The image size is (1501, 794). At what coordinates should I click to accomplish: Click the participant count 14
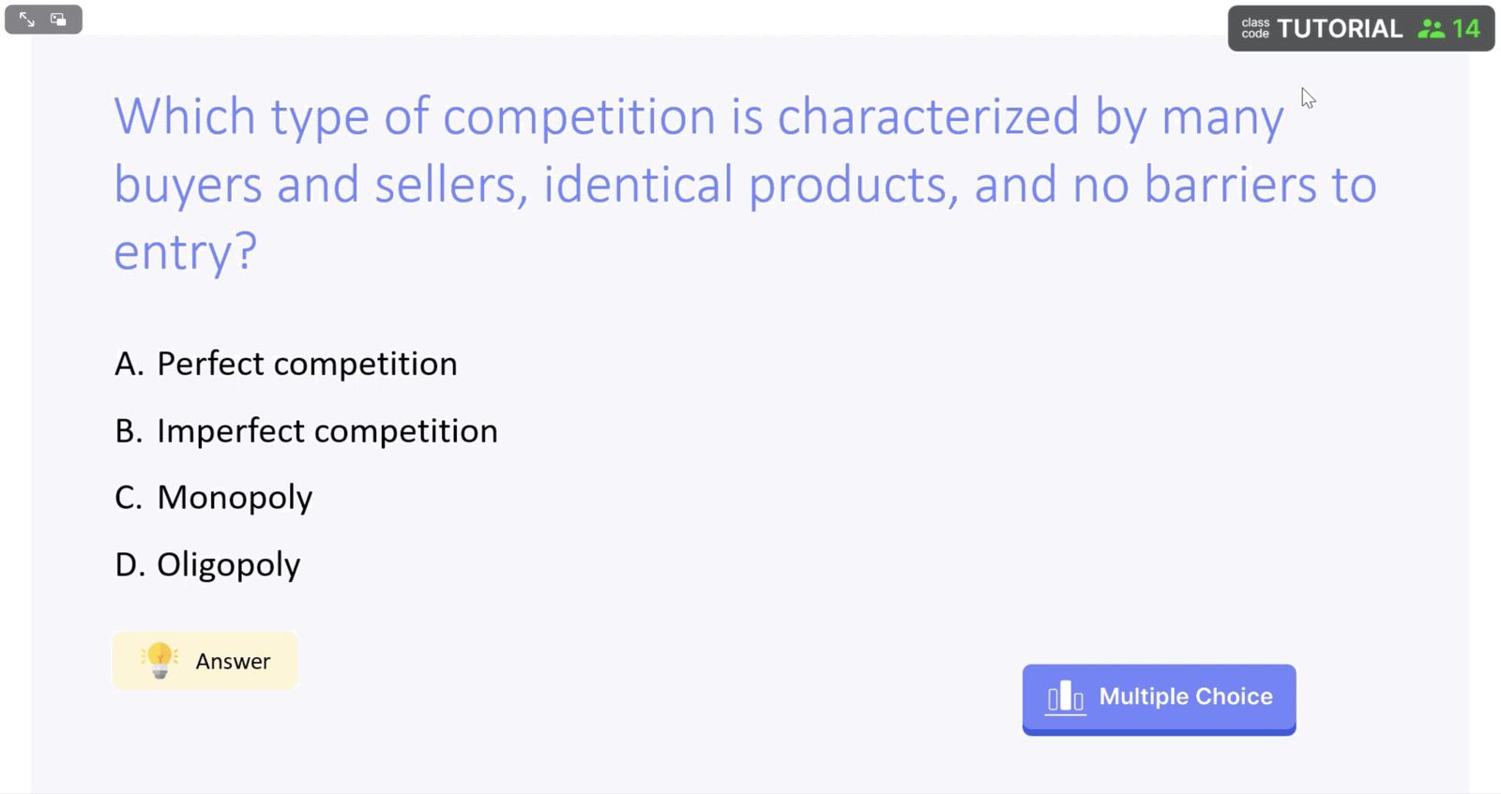coord(1466,29)
